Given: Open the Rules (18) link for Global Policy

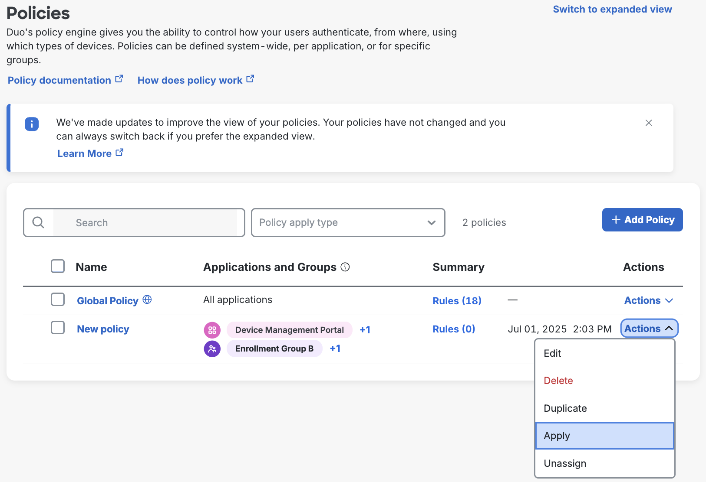Looking at the screenshot, I should pyautogui.click(x=457, y=300).
